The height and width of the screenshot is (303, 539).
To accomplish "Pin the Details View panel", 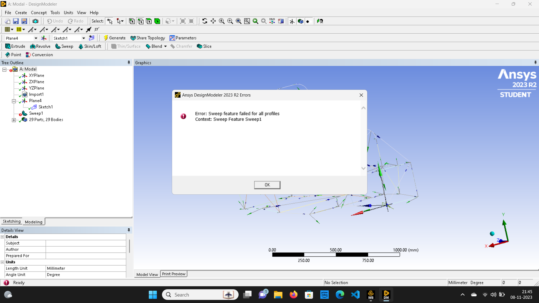I will [129, 230].
